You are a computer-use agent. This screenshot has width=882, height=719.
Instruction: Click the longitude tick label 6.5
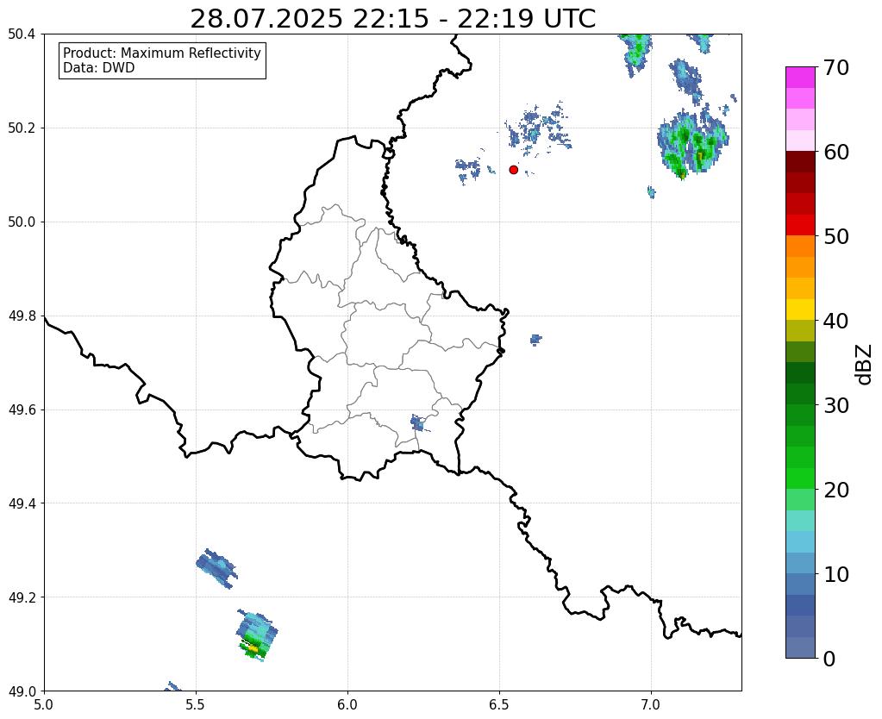(499, 704)
